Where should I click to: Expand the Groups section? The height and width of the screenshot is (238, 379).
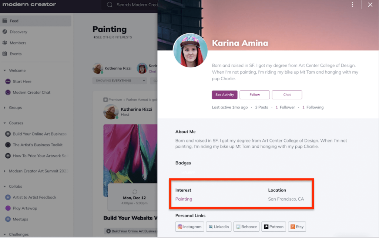tap(5, 107)
